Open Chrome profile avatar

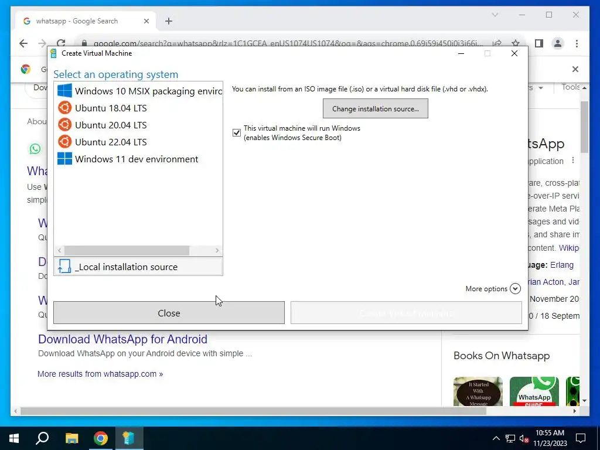coord(558,43)
